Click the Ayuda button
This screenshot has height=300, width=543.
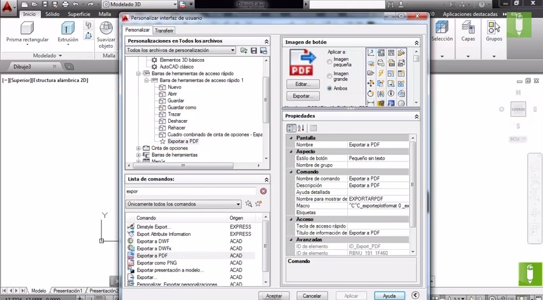pyautogui.click(x=389, y=296)
